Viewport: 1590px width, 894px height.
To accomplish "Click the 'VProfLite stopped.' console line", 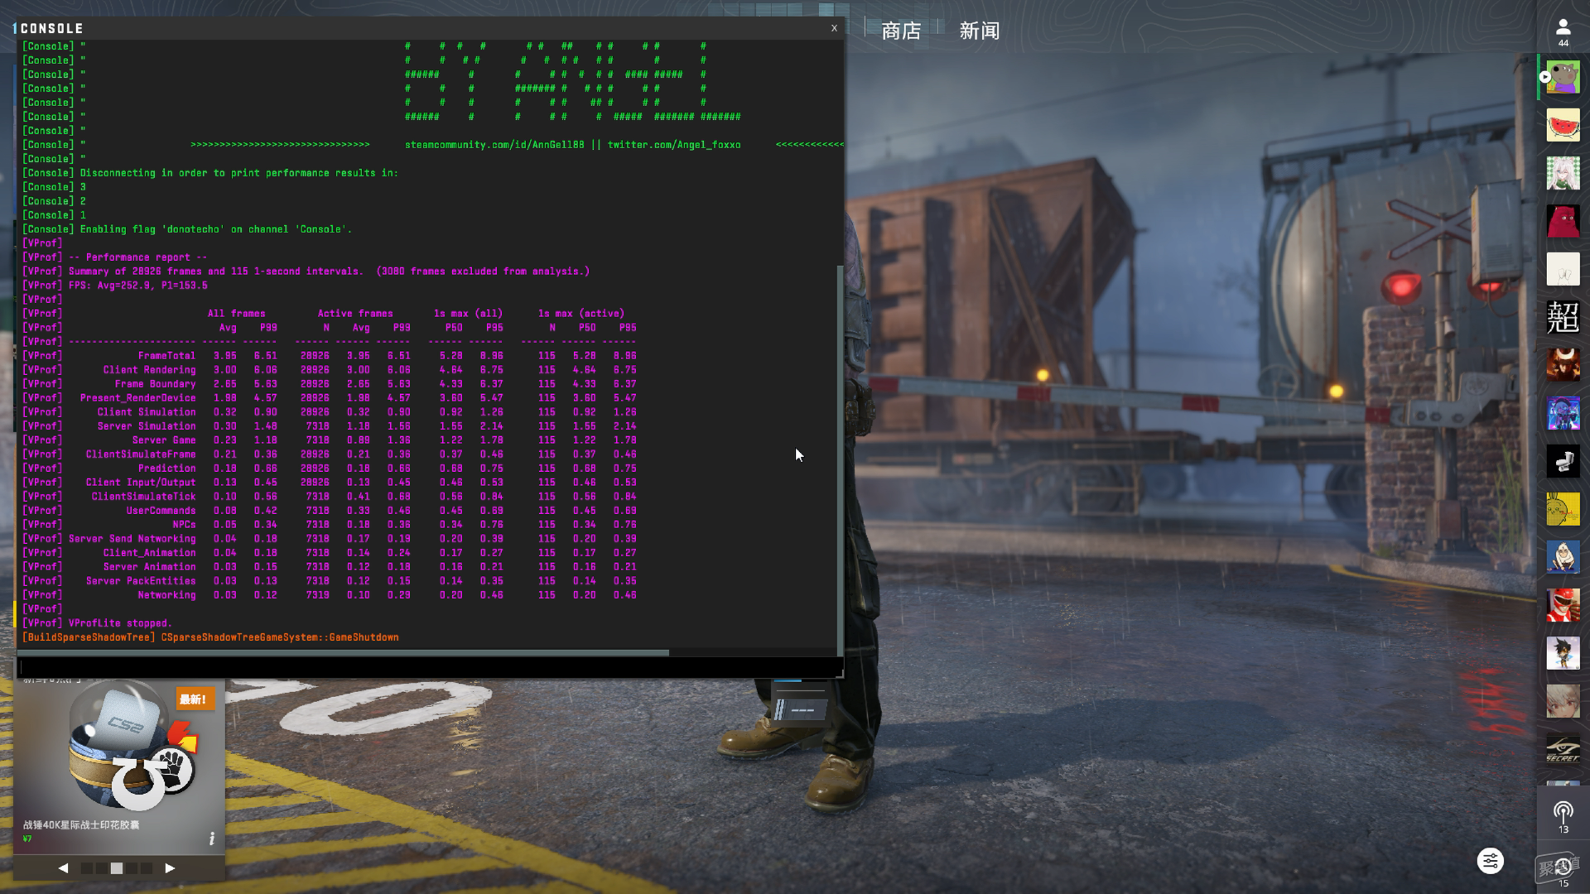I will coord(120,623).
